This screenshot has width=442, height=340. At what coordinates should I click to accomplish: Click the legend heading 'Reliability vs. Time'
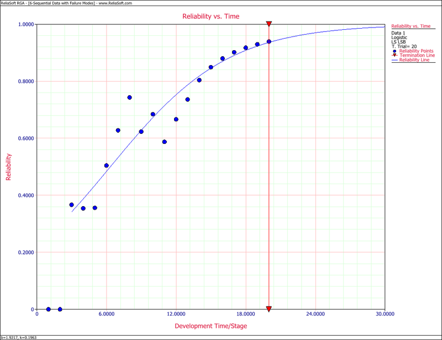[411, 26]
